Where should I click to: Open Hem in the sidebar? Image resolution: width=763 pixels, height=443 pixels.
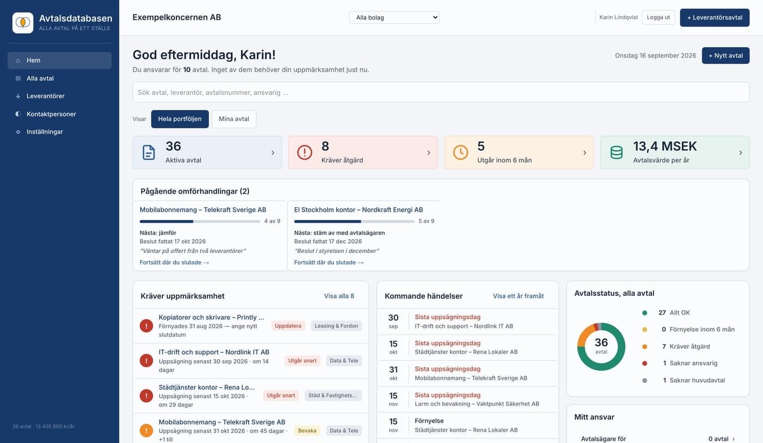tap(59, 60)
